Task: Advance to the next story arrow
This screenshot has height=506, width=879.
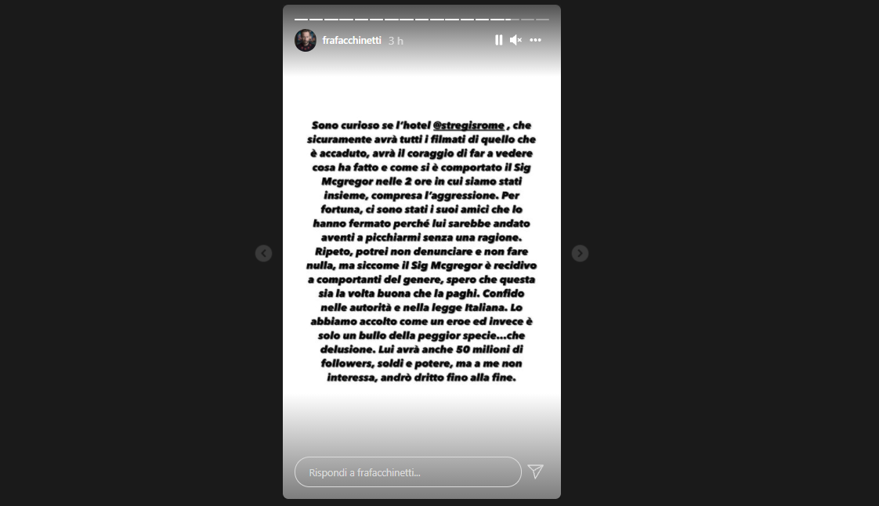Action: [x=580, y=253]
